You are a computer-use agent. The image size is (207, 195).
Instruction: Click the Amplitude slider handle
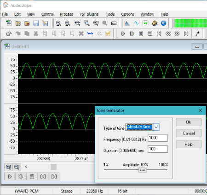[x=143, y=170]
